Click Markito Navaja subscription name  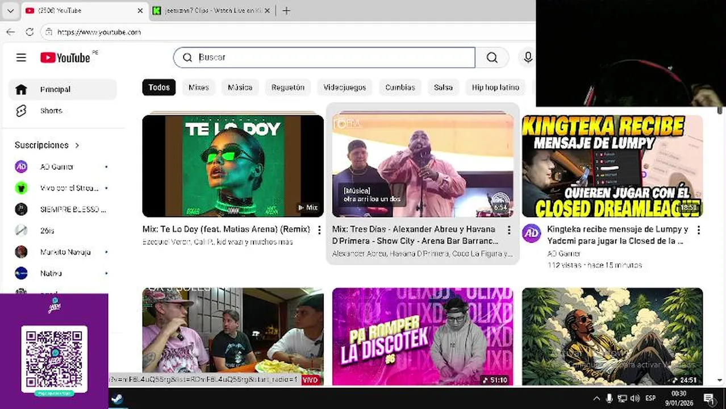click(x=65, y=252)
